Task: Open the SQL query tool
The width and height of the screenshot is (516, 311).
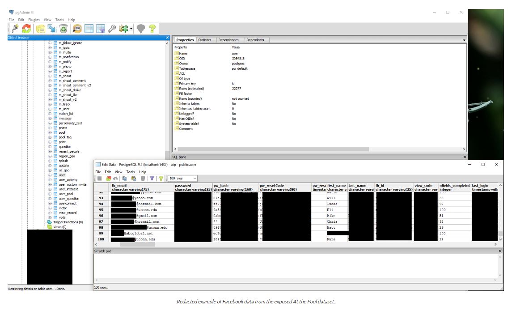Action: (x=77, y=29)
